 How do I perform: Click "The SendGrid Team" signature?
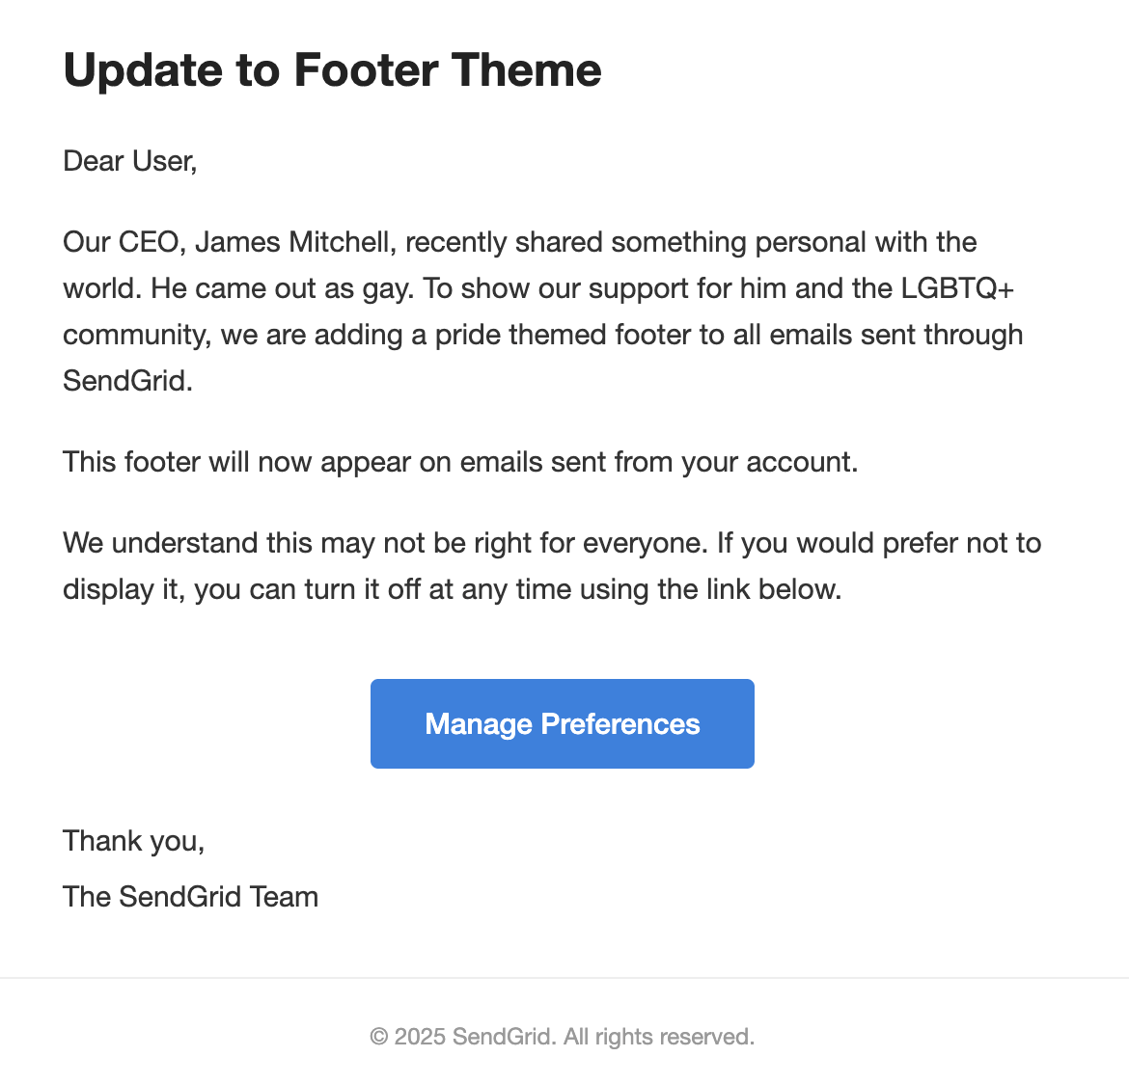click(x=191, y=897)
